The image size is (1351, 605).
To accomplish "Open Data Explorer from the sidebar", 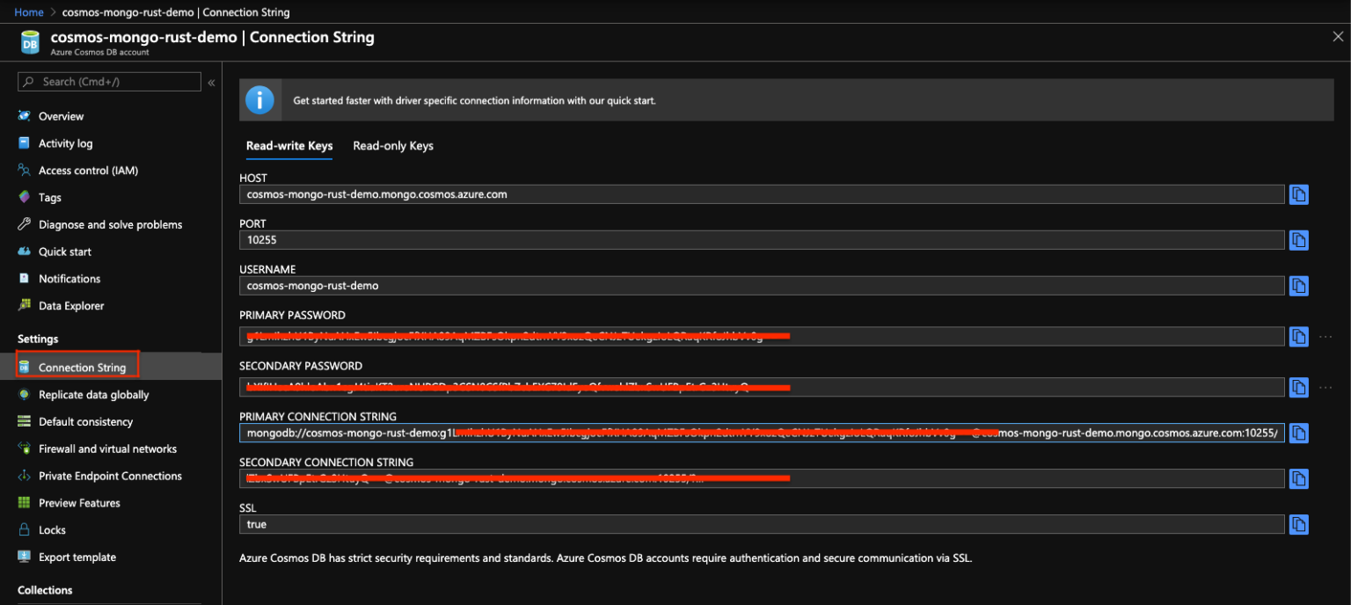I will [71, 306].
